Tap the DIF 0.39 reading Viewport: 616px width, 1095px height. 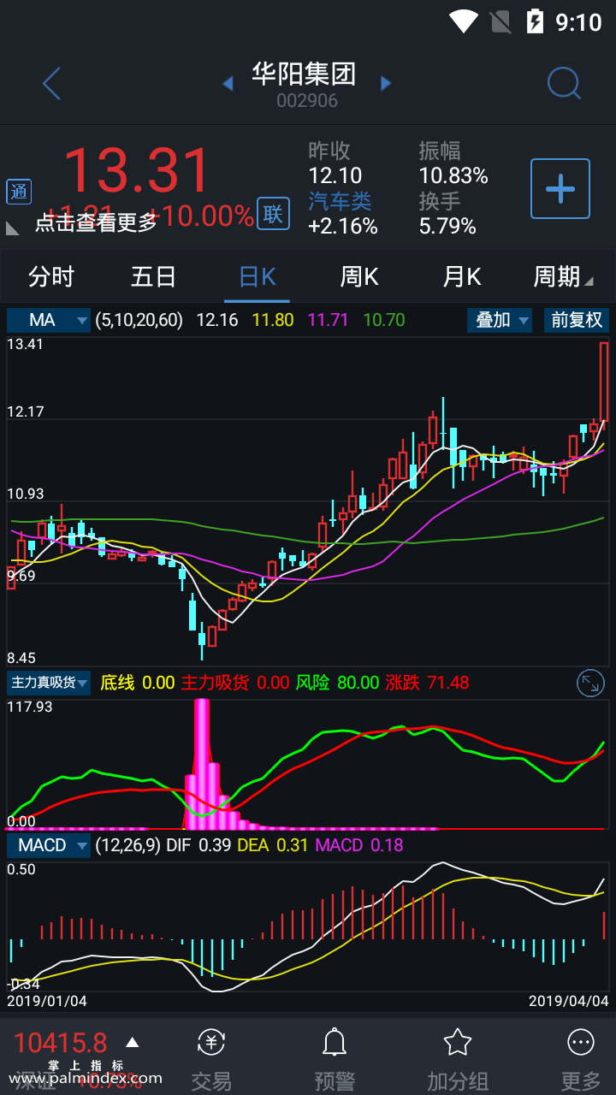pos(198,845)
